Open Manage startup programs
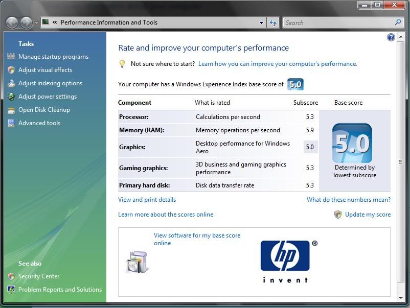The image size is (410, 308). (x=53, y=57)
